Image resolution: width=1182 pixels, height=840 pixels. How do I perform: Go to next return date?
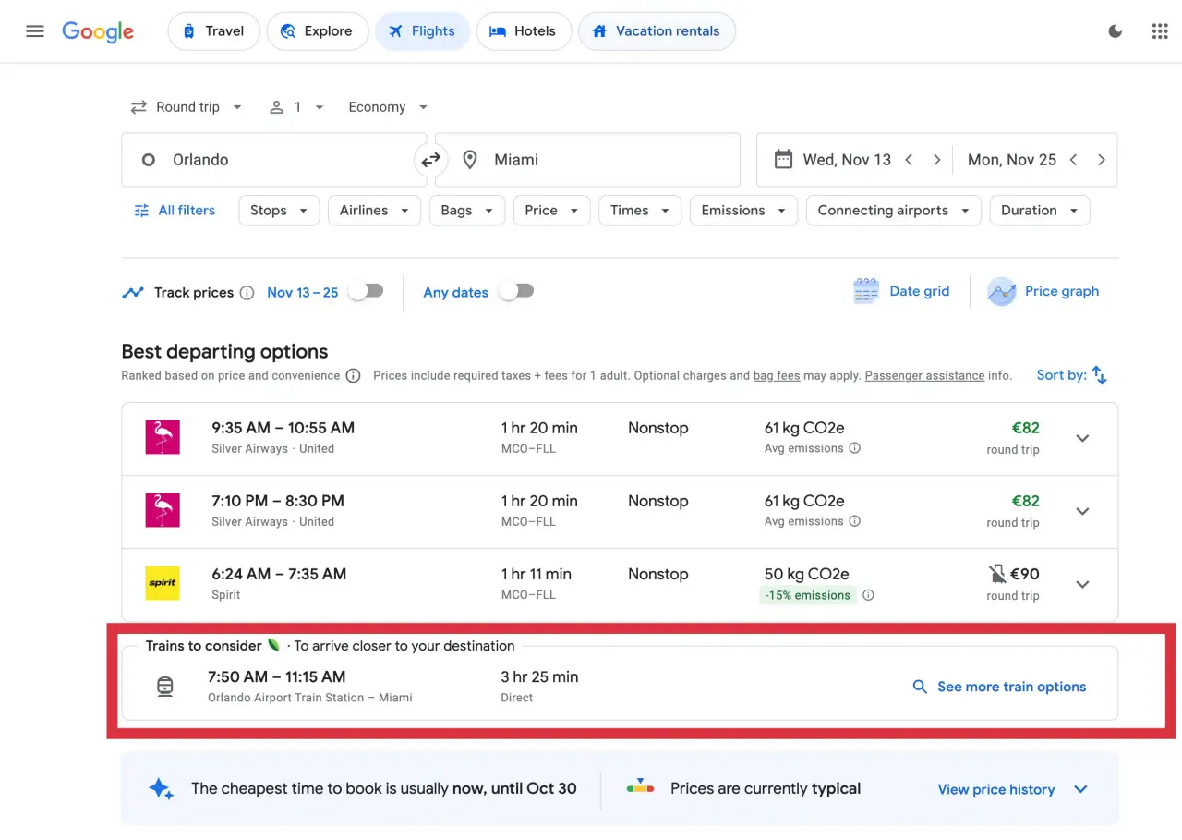[x=1101, y=160]
